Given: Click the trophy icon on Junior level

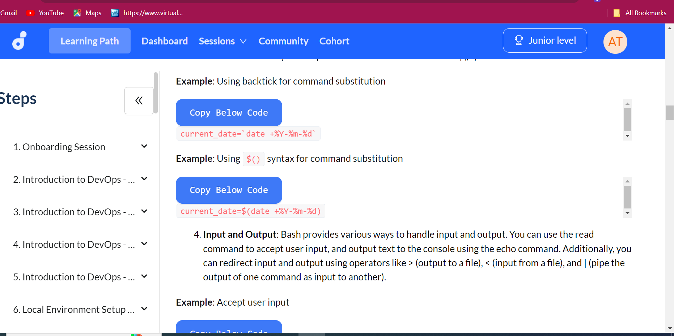Looking at the screenshot, I should [519, 40].
